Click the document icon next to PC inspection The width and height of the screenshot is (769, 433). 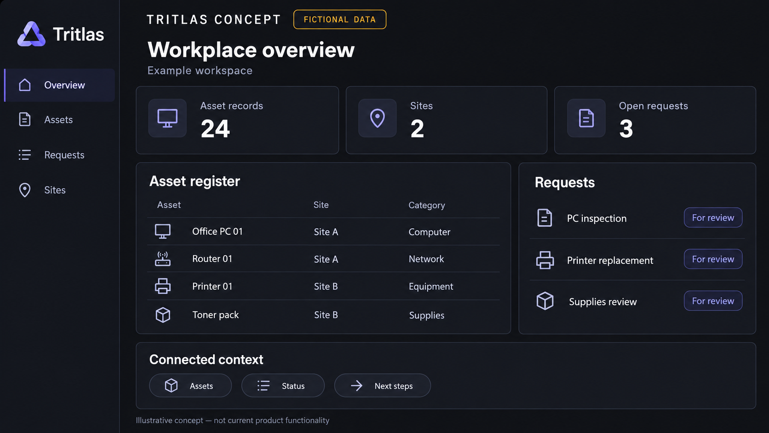point(545,218)
